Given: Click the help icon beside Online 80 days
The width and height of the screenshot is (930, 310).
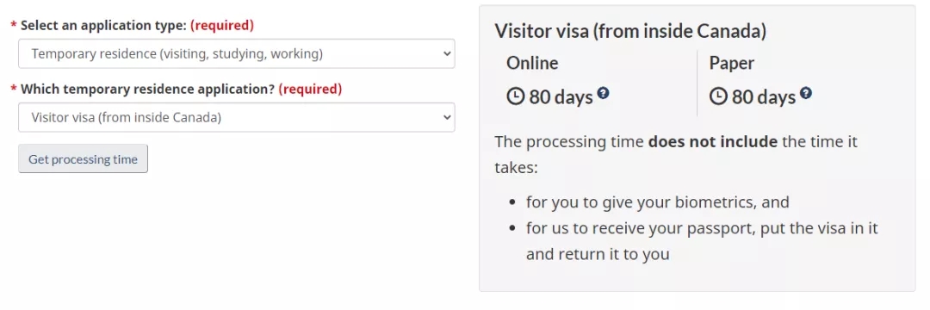Looking at the screenshot, I should tap(603, 93).
